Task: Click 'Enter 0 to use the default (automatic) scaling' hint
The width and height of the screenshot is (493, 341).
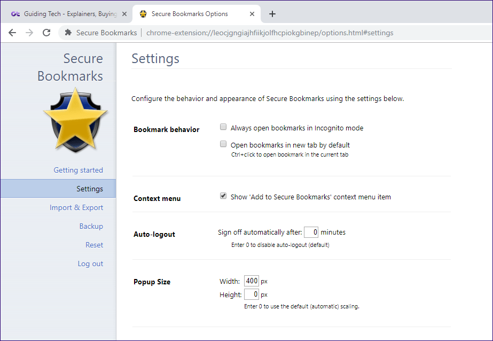Action: tap(302, 306)
